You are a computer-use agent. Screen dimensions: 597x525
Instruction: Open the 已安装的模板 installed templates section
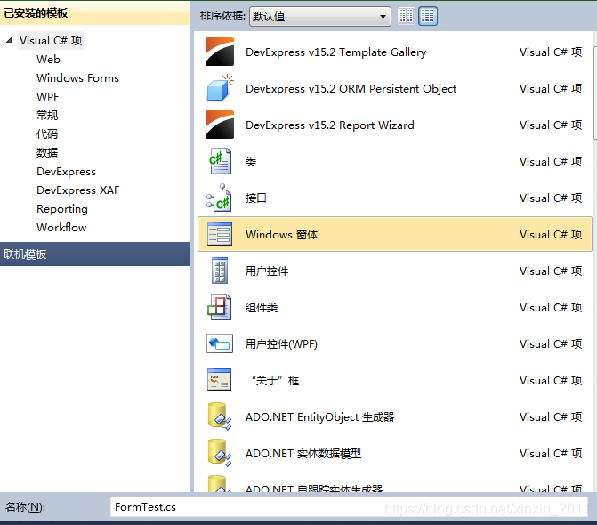point(95,13)
